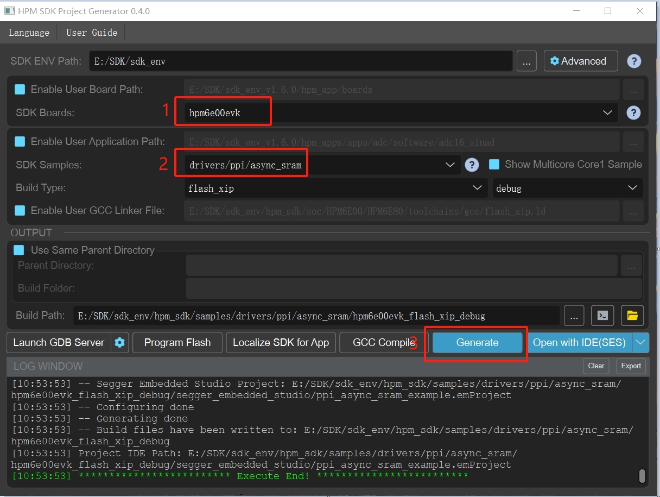The image size is (660, 497).
Task: Click Localize SDK for App button
Action: coord(281,343)
